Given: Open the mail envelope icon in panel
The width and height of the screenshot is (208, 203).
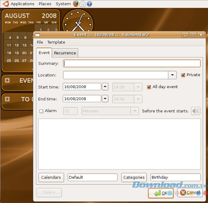Looking at the screenshot, I should click(x=83, y=4).
